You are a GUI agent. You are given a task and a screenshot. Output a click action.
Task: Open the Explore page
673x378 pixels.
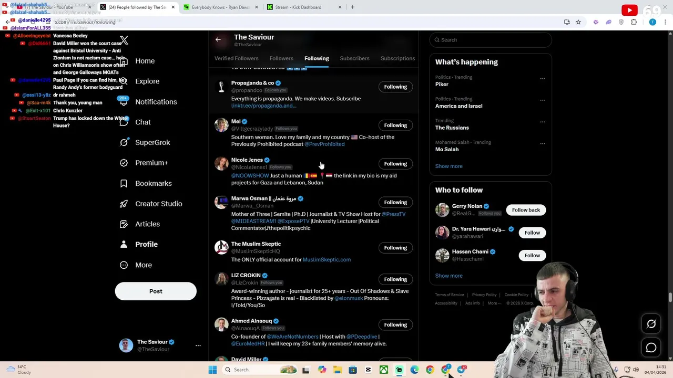point(147,81)
